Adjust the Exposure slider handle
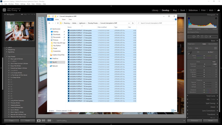Image resolution: width=222 pixels, height=125 pixels. (205, 64)
